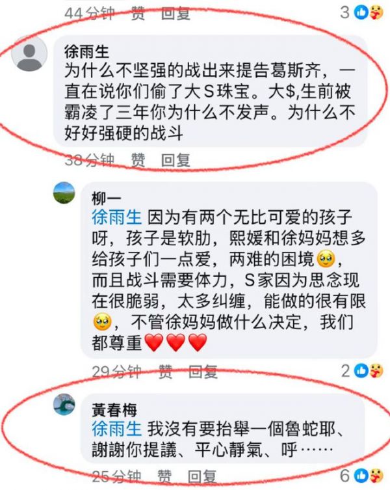
Task: Like 黃春梅's reply with 赞
Action: [164, 476]
